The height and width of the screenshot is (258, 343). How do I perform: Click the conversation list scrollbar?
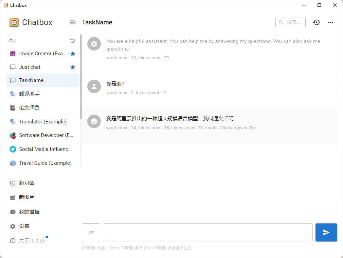coord(81,76)
